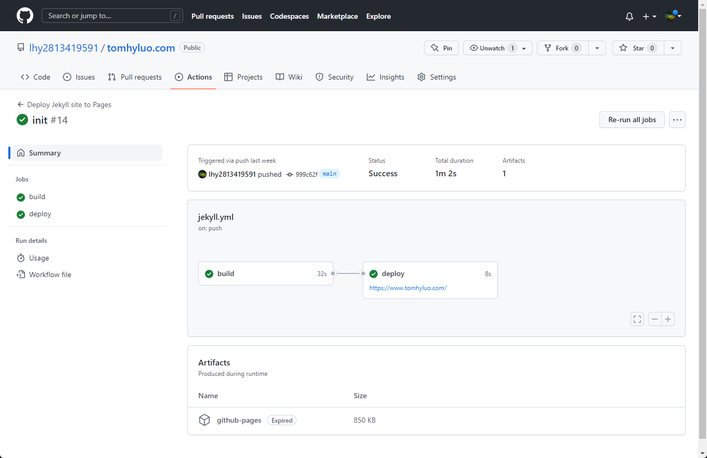Click Re-run all jobs button

tap(632, 120)
